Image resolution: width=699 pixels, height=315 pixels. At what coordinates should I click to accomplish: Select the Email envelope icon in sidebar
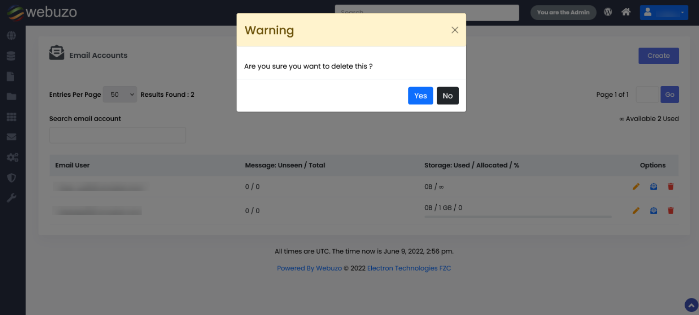coord(11,137)
